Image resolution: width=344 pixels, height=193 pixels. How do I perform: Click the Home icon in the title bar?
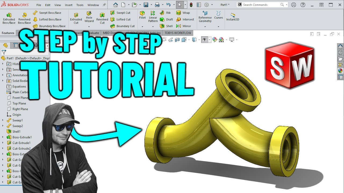pyautogui.click(x=116, y=5)
